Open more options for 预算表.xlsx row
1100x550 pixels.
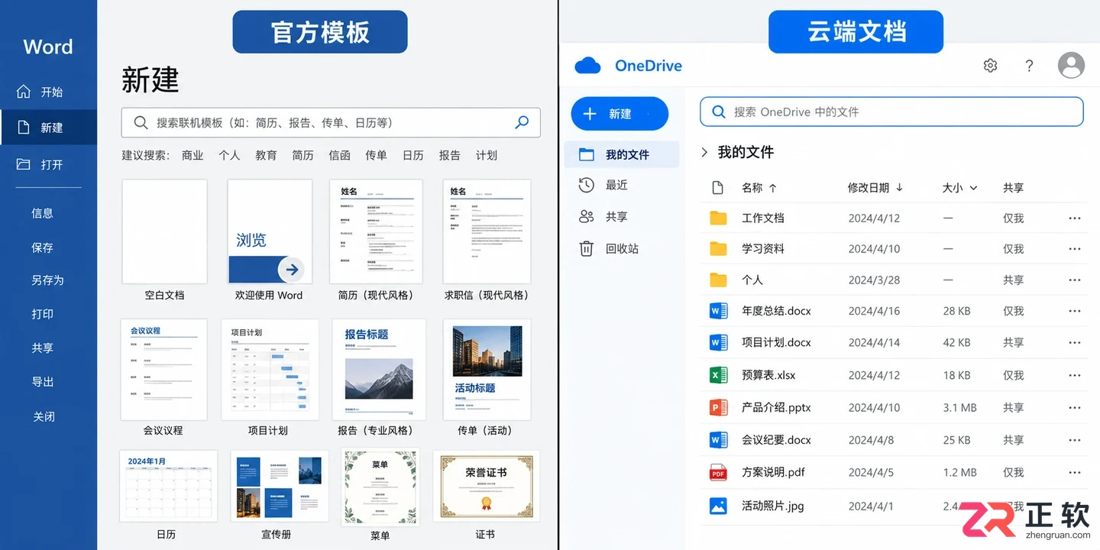click(1075, 375)
